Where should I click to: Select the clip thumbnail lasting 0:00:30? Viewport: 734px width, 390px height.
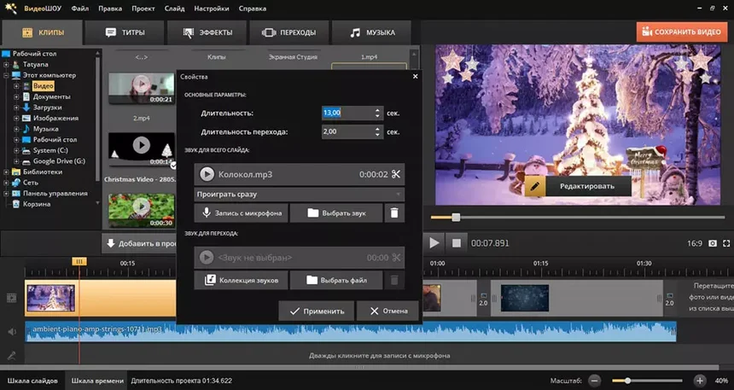(142, 210)
